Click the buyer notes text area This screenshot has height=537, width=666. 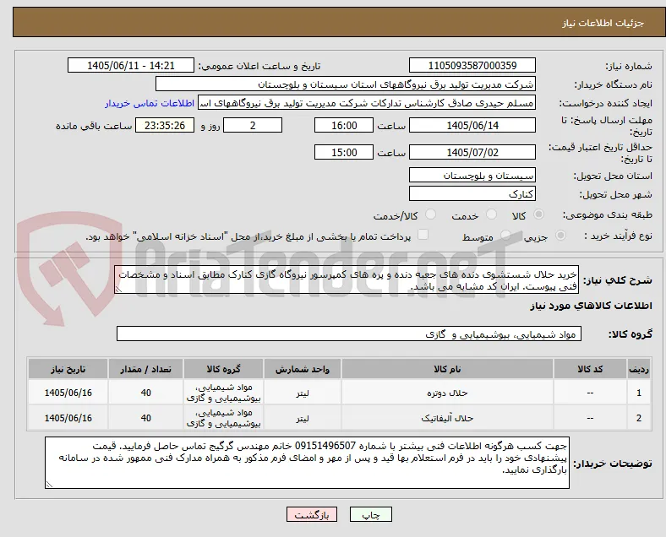click(x=307, y=463)
